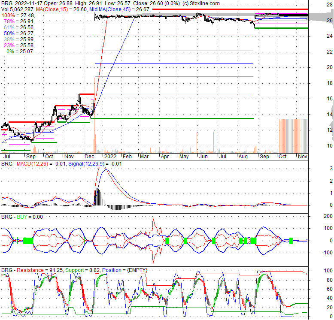Image resolution: width=334 pixels, height=320 pixels.
Task: Click the 'BRG 2022-11-17' ticker date header
Action: (x=22, y=3)
